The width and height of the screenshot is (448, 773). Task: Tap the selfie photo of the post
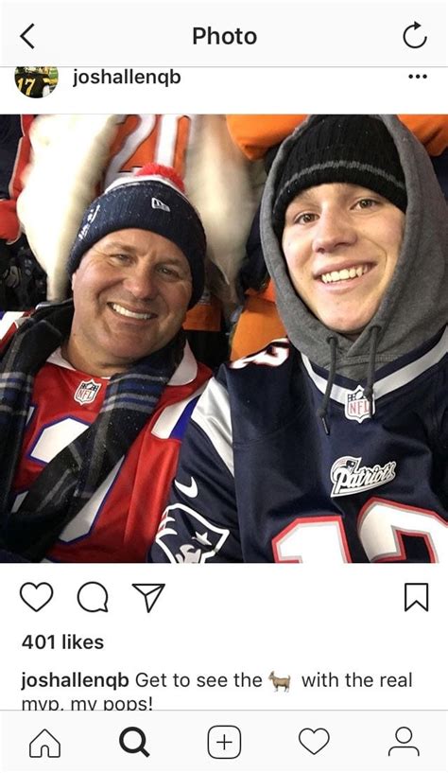pos(224,338)
